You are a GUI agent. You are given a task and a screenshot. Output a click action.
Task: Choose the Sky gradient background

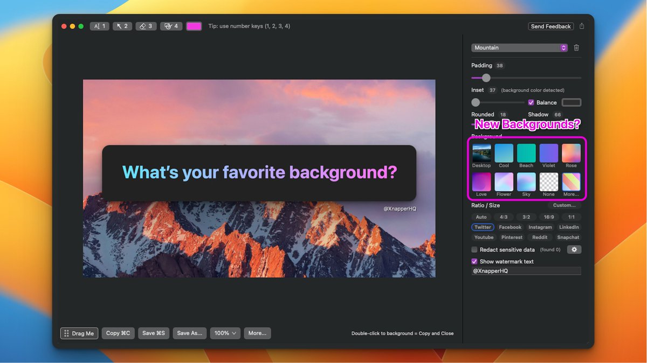point(526,182)
